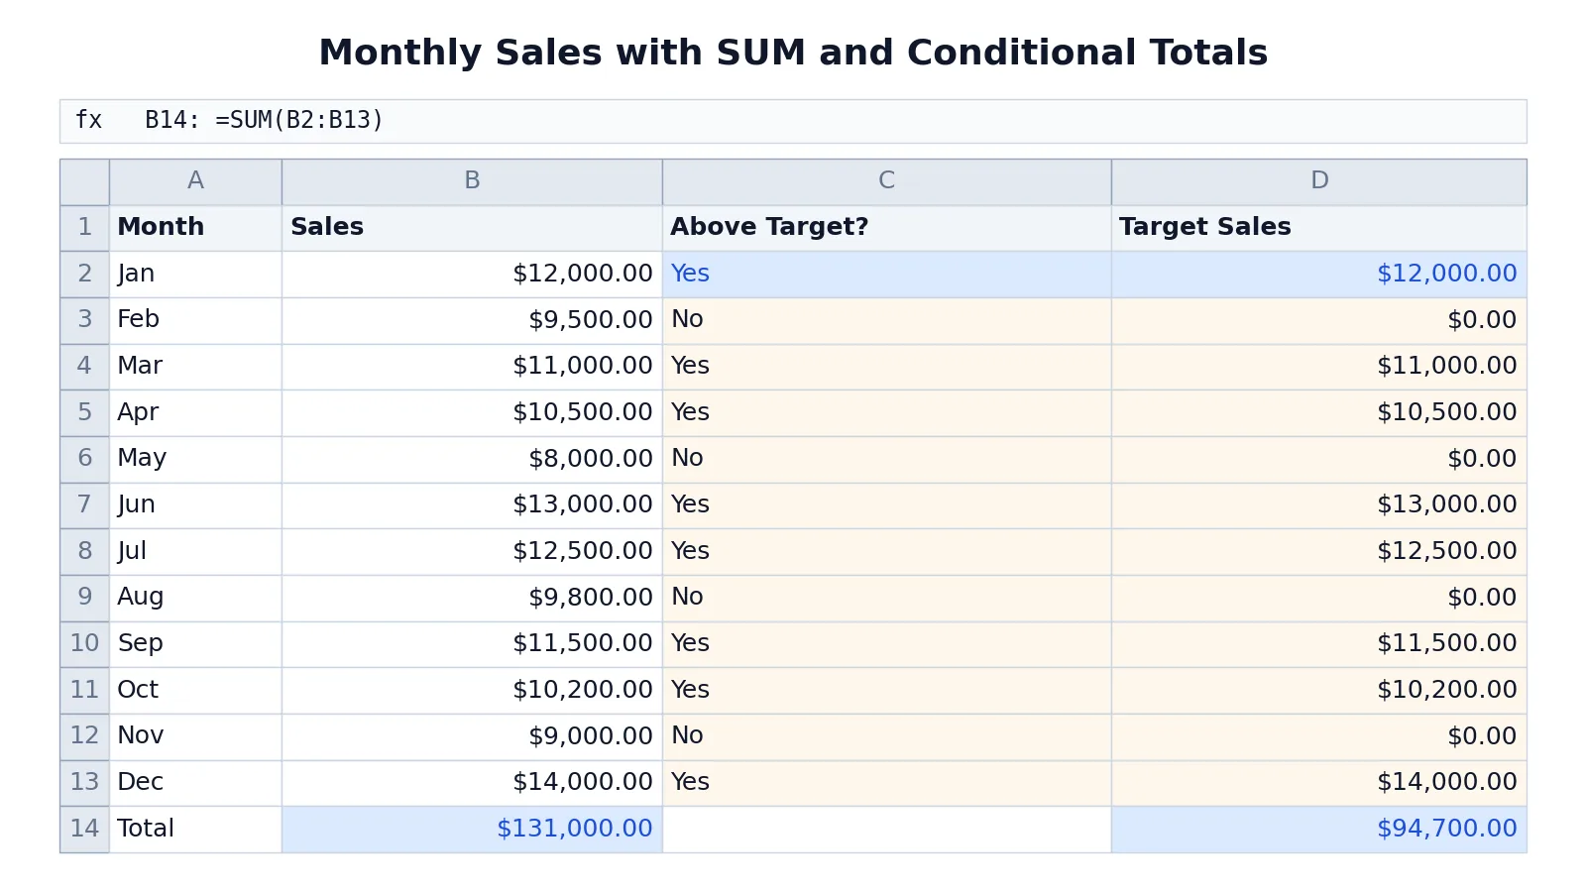Select the "Apr" month cell
Image resolution: width=1586 pixels, height=892 pixels.
195,413
